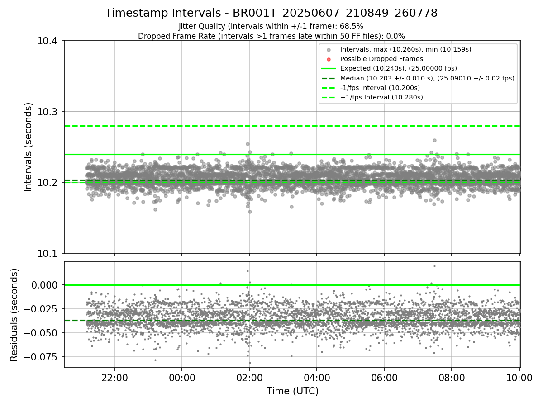
Task: Click the plot title 'Timestamp Intervals - BR001T_20250607_210849_260778'
Action: [271, 13]
